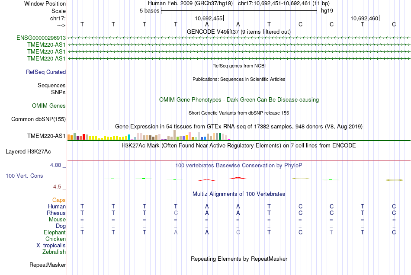Click the RefSeq genes from NCBI title
Viewport: 411px width, 275px height.
click(x=239, y=66)
